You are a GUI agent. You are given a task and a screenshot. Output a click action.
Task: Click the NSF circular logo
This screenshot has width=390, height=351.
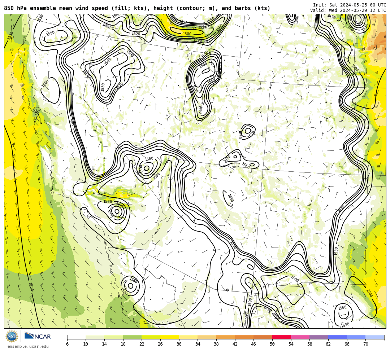(x=12, y=336)
